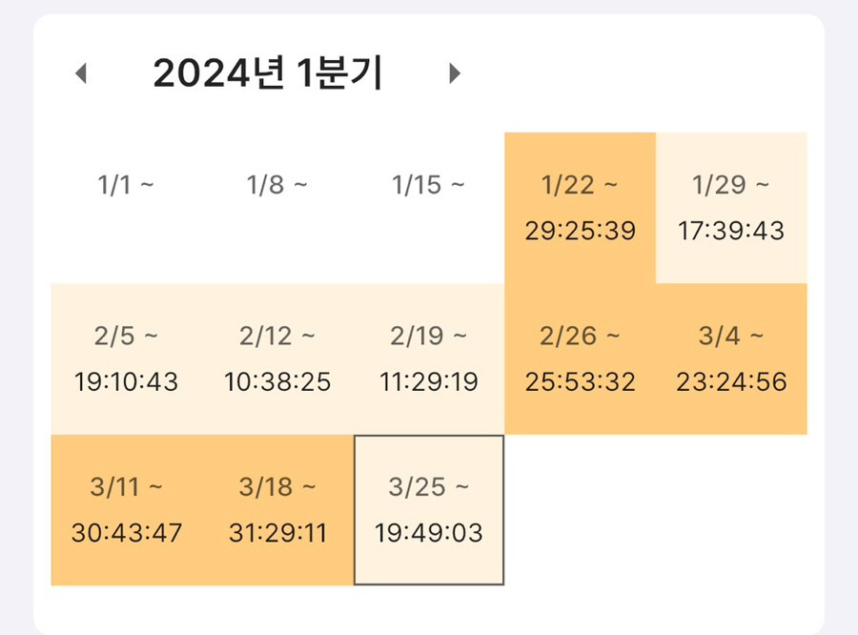Choose the 2/19 week showing 11:29:19
This screenshot has width=858, height=635.
(429, 358)
